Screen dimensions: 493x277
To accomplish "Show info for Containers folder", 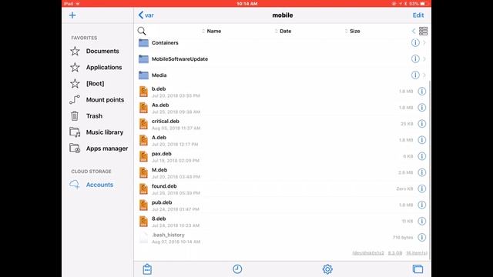I will point(415,43).
